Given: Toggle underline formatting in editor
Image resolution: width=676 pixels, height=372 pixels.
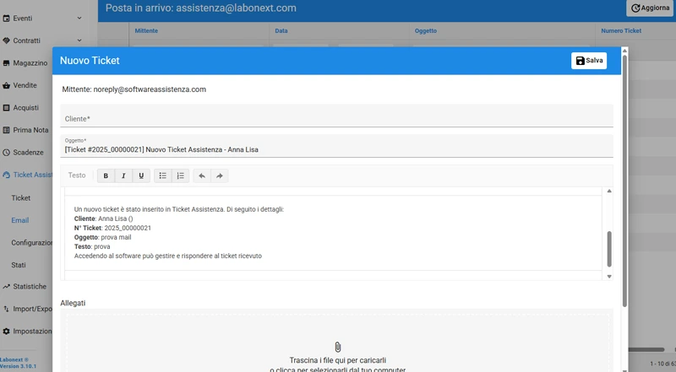Looking at the screenshot, I should 141,175.
